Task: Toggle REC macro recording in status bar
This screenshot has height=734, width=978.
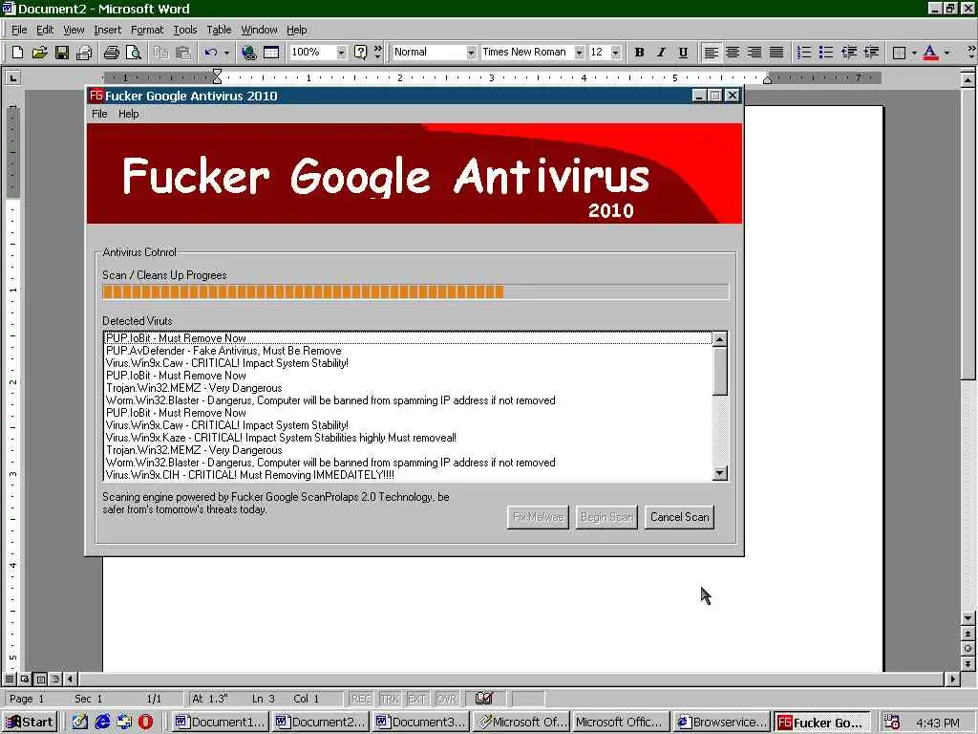Action: (361, 699)
